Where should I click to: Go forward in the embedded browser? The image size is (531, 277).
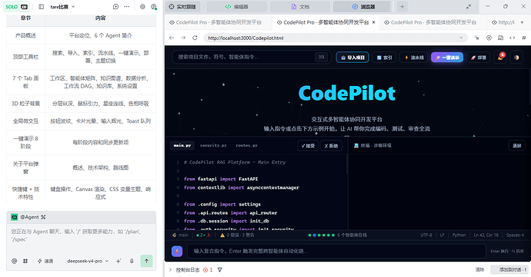click(x=183, y=38)
